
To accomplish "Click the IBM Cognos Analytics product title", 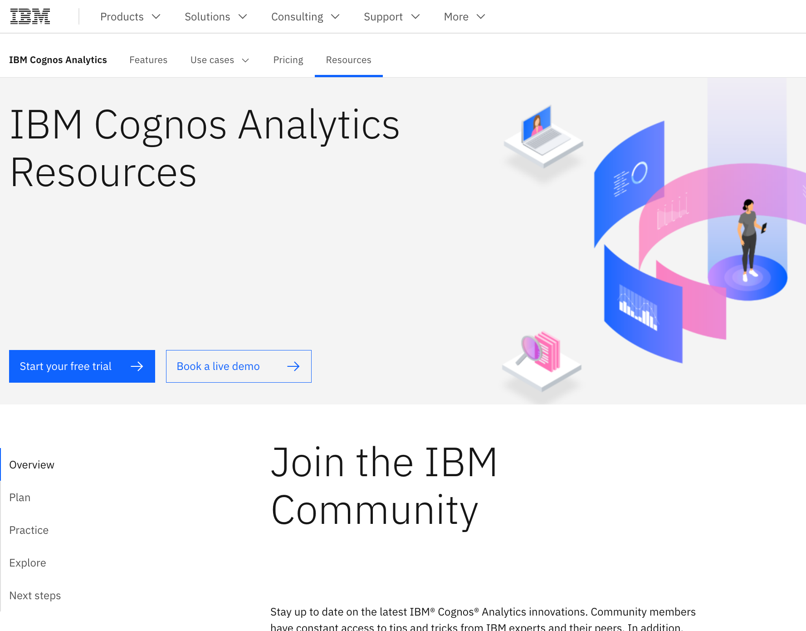I will coord(58,60).
